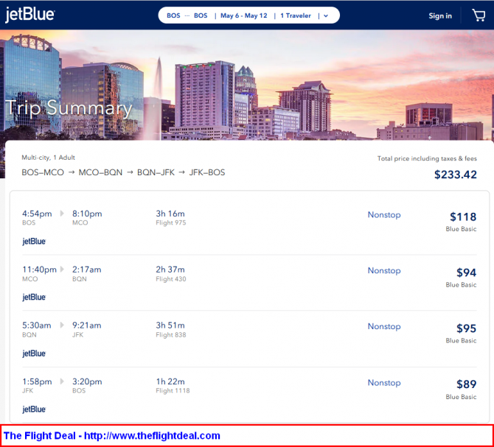Click the 1:58pm departure time
Screen dimensions: 494x447
pyautogui.click(x=37, y=381)
